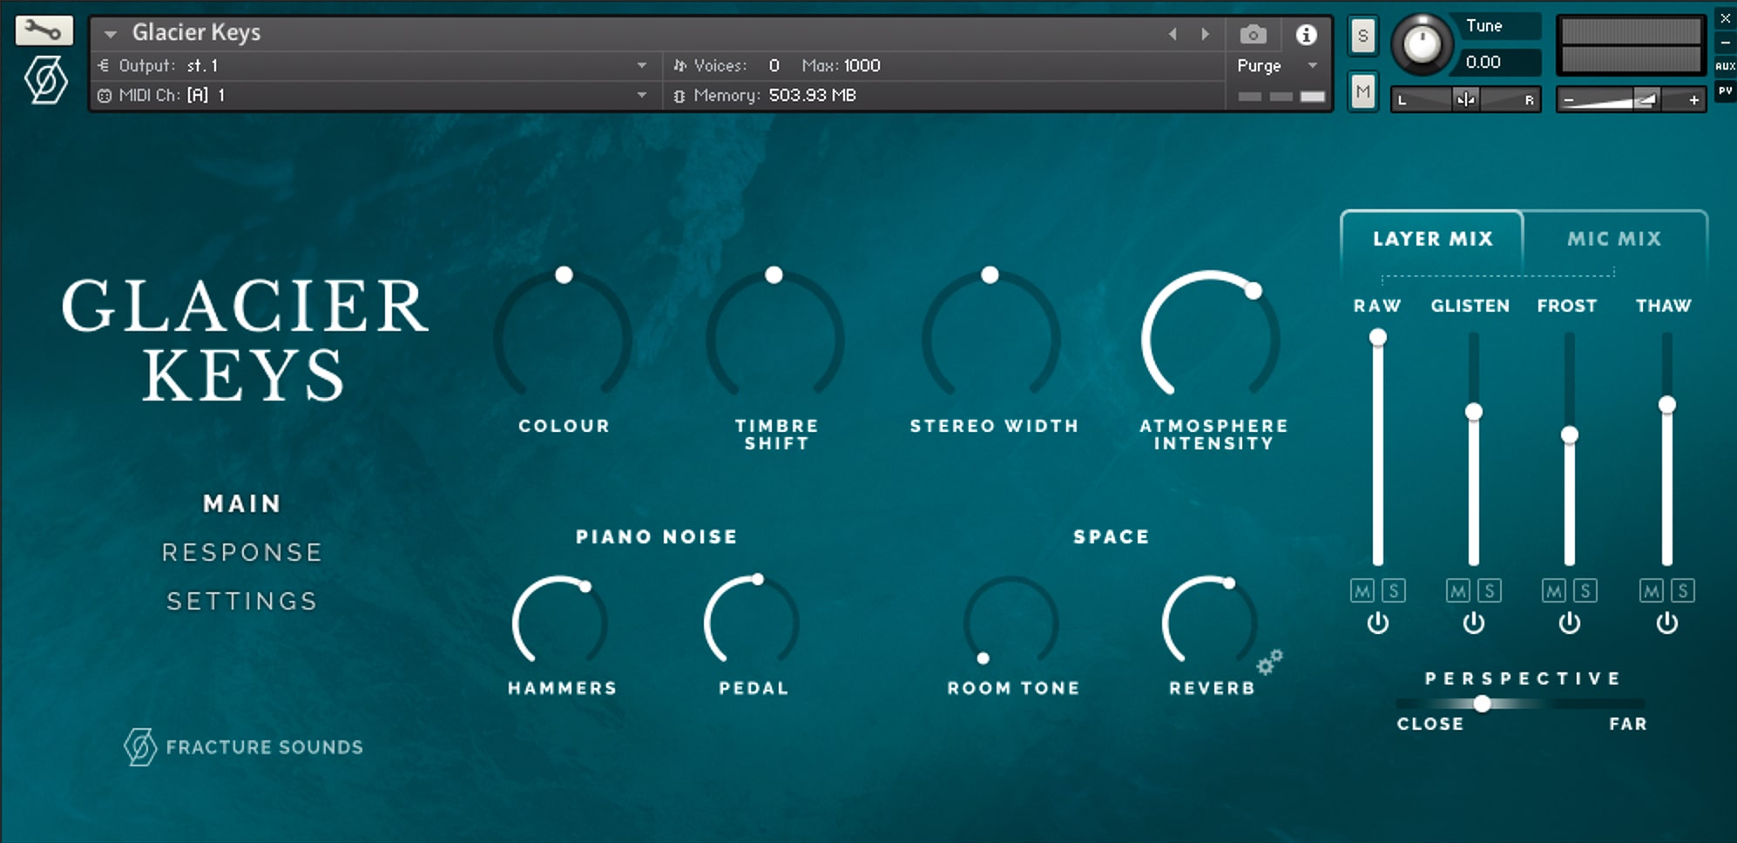Go to the next instrument with the right arrow
Viewport: 1737px width, 843px height.
coord(1206,34)
